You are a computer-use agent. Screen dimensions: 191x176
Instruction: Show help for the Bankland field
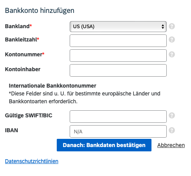[x=172, y=26]
